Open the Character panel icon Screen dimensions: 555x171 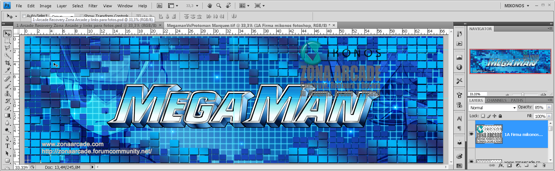pos(459,119)
